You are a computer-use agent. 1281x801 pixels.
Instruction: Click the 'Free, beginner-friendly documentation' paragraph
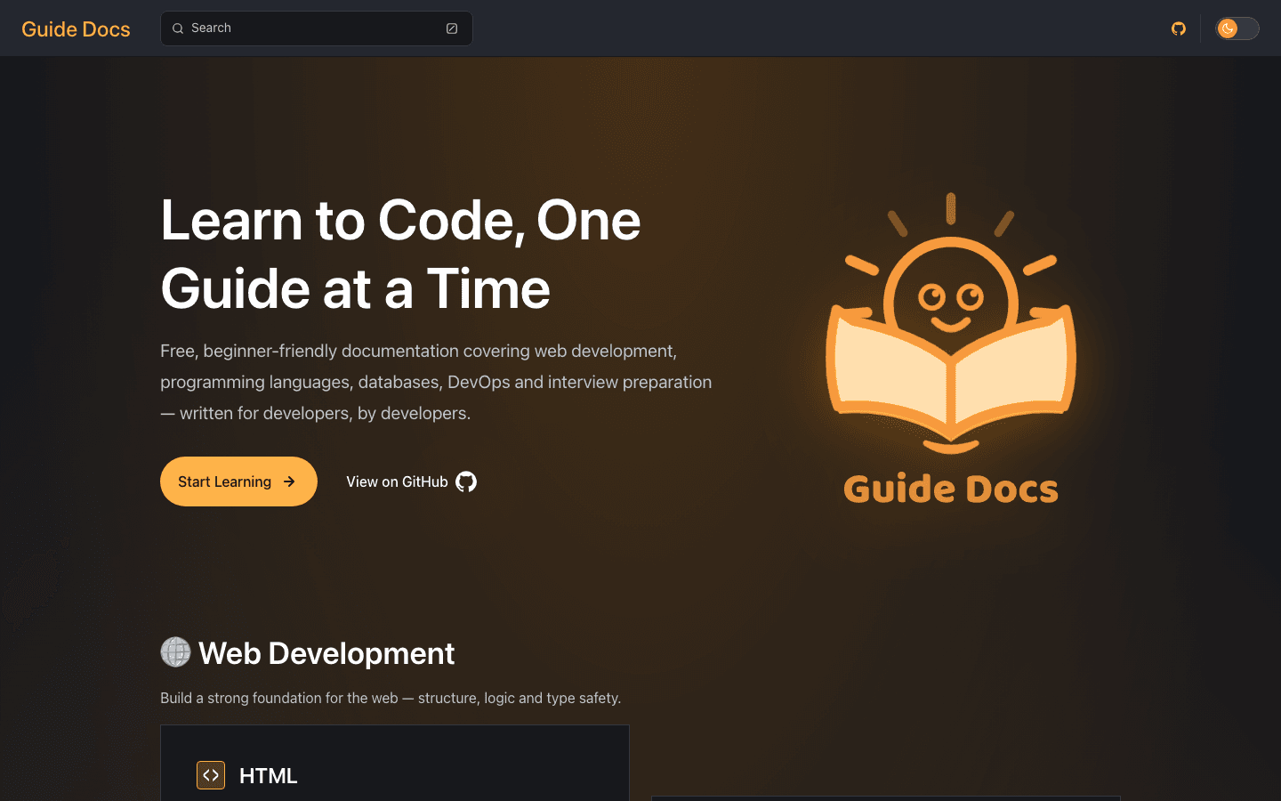click(436, 382)
